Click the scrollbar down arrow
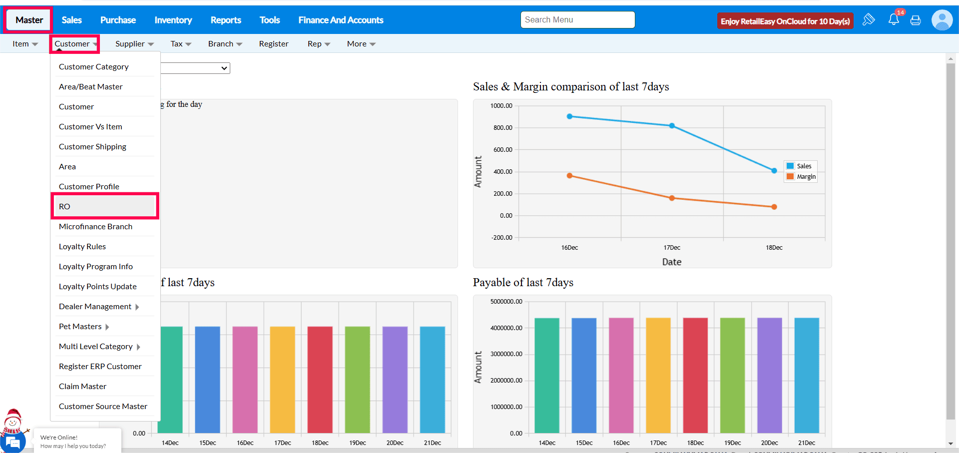959x453 pixels. tap(951, 444)
